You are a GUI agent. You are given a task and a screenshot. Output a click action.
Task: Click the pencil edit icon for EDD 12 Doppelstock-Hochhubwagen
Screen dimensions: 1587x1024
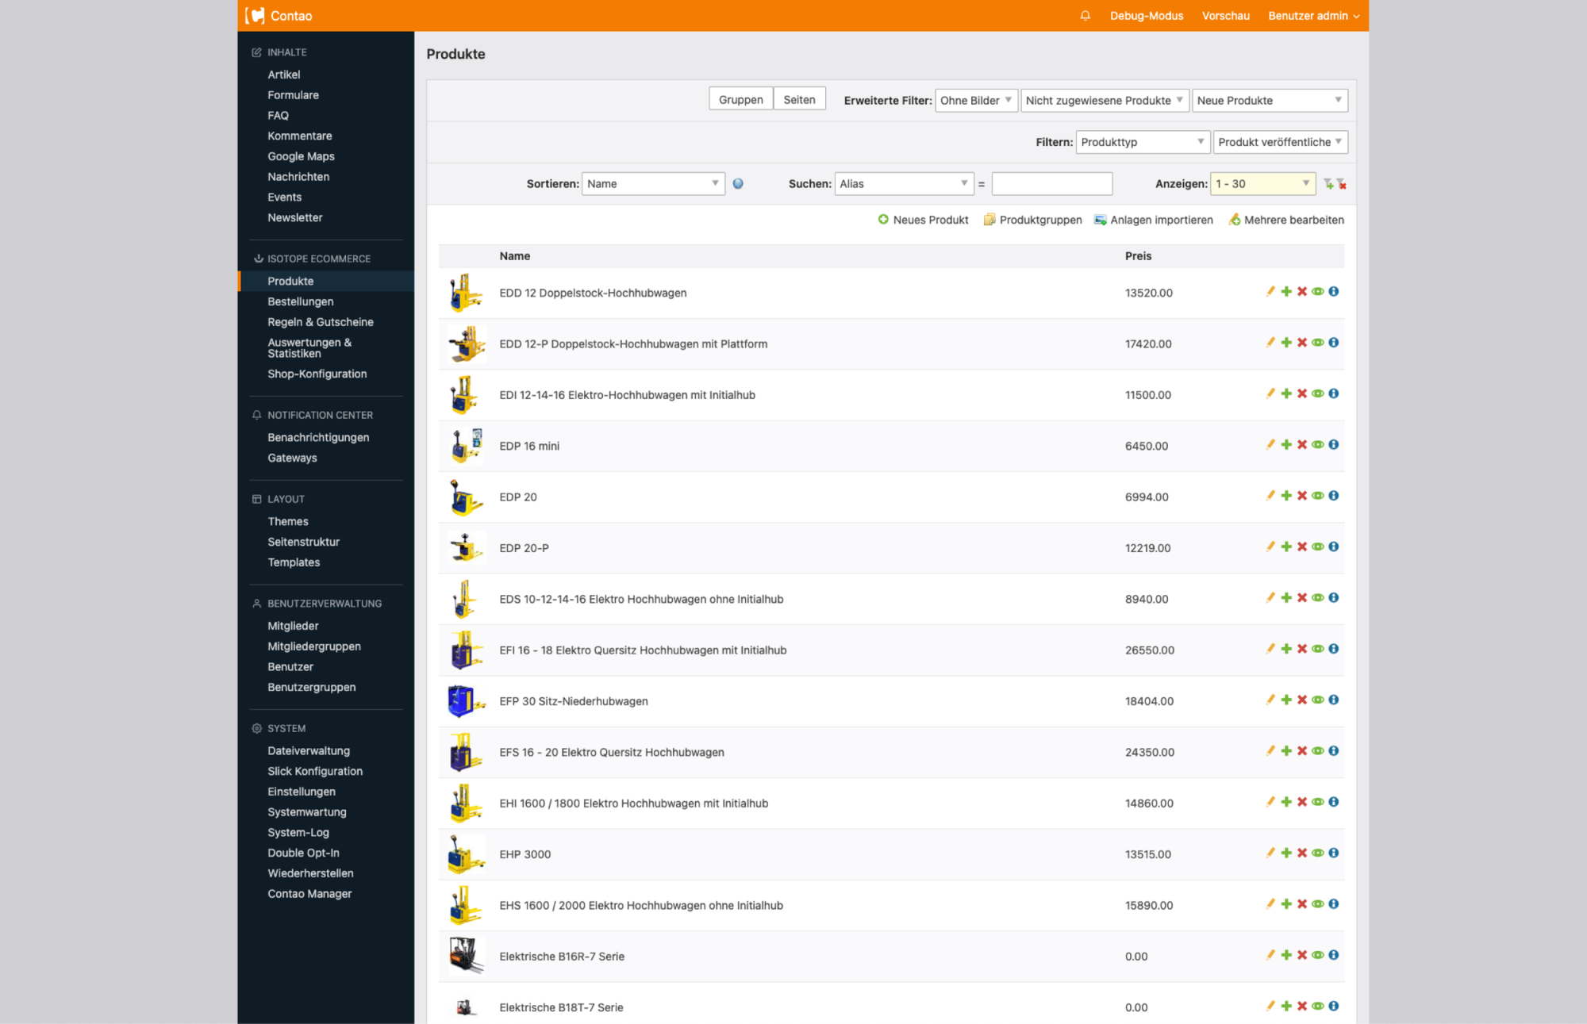point(1270,292)
